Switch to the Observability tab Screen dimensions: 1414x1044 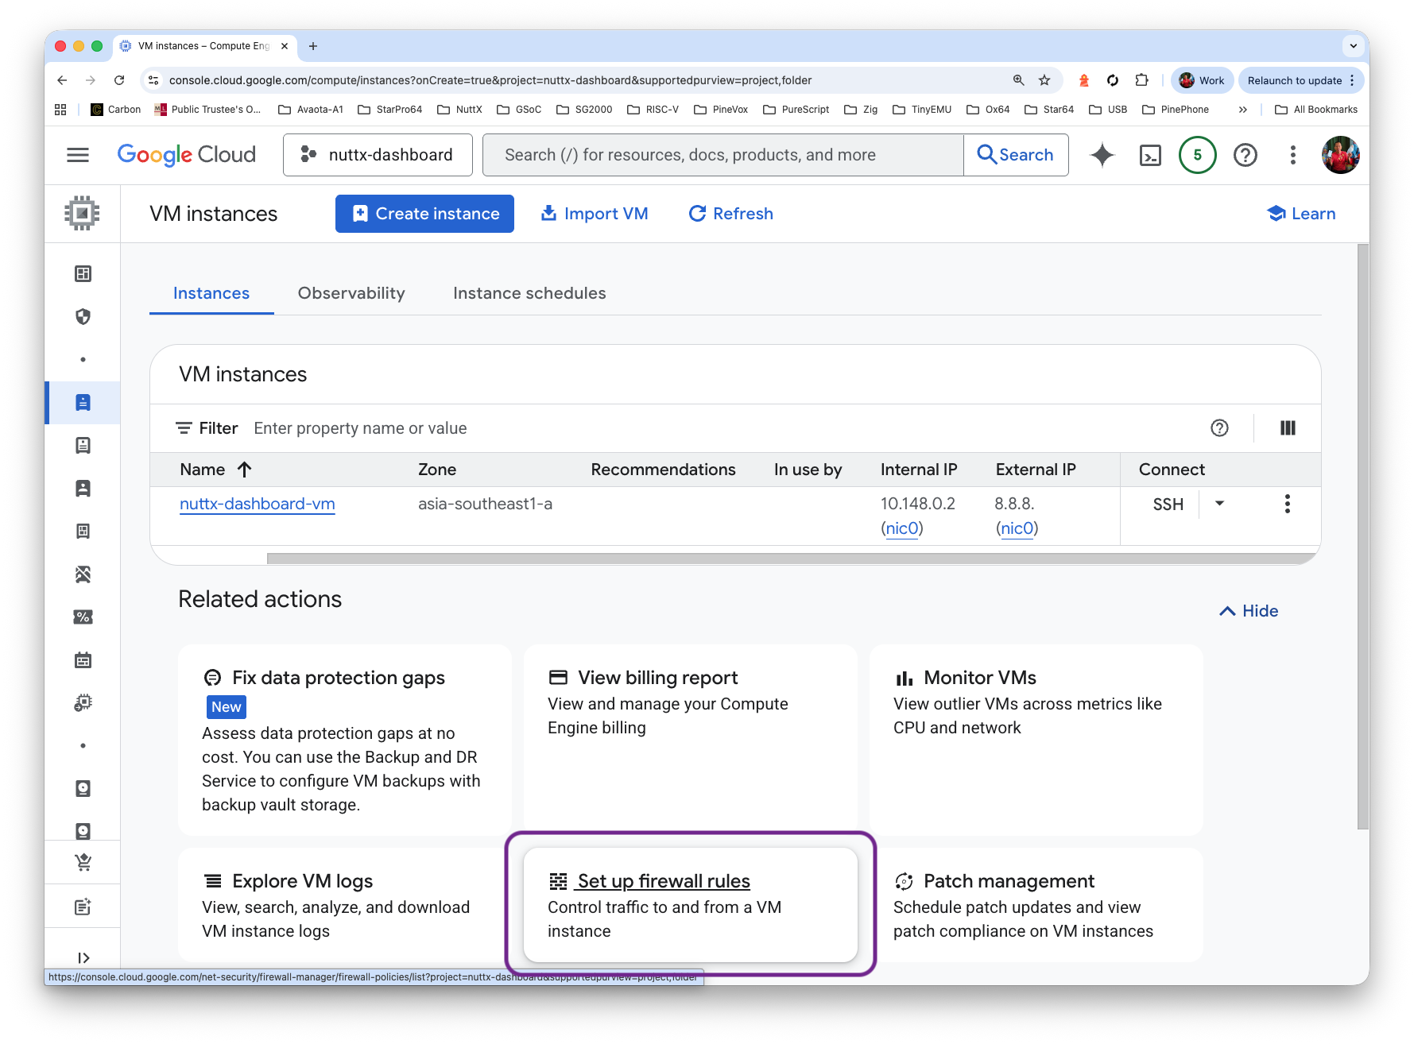(x=351, y=293)
